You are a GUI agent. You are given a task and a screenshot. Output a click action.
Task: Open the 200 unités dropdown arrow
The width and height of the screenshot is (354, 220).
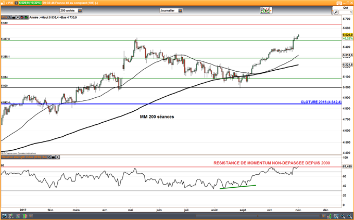point(80,10)
